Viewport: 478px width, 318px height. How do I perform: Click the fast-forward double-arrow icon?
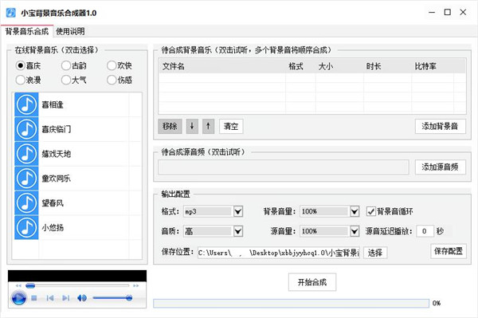coord(136,285)
